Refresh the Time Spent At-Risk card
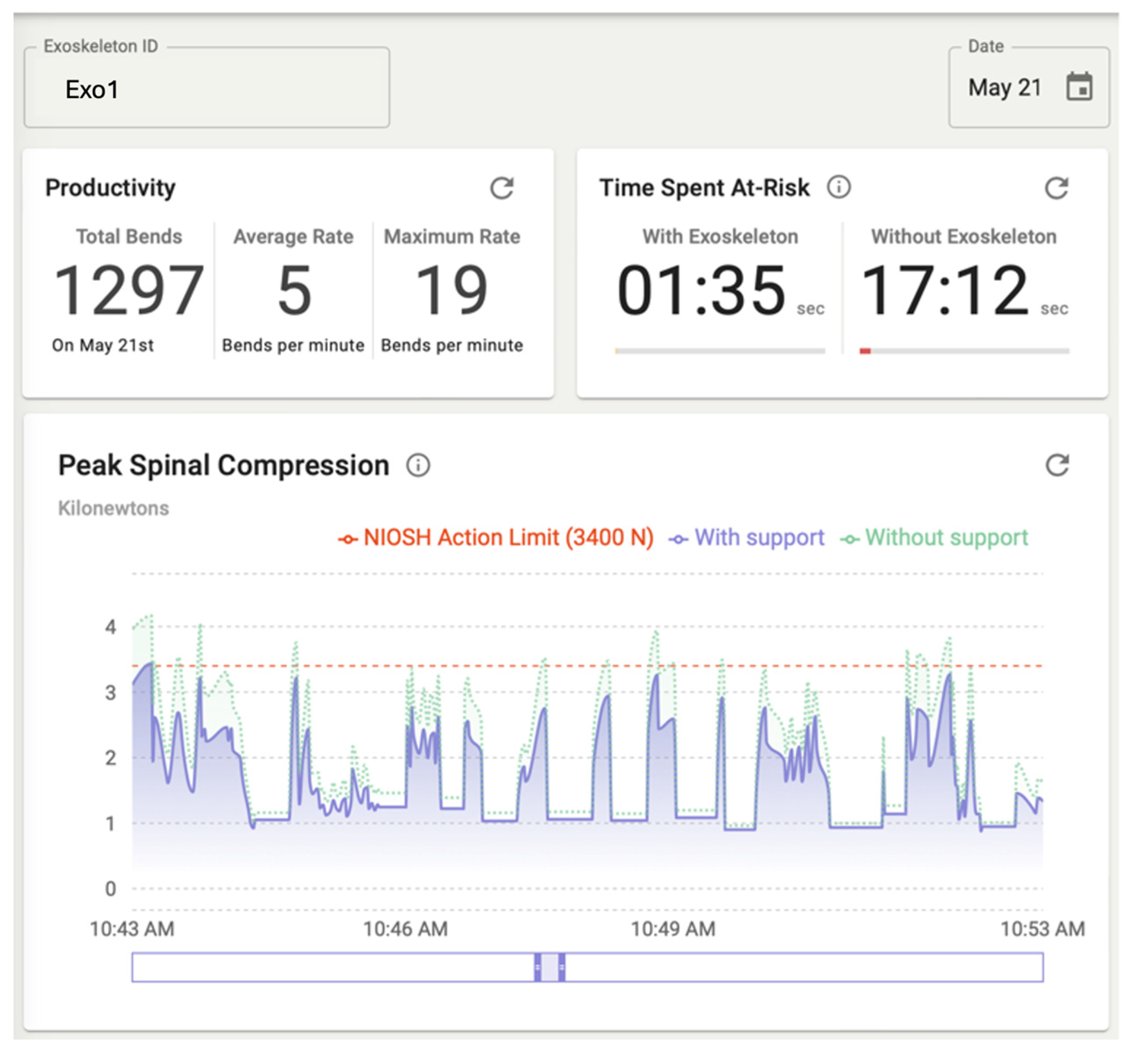 tap(1056, 188)
